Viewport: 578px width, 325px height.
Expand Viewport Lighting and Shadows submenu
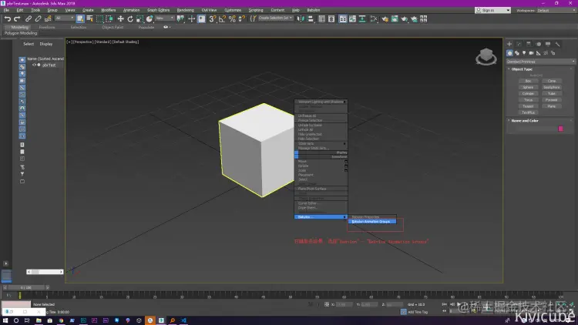(x=321, y=102)
